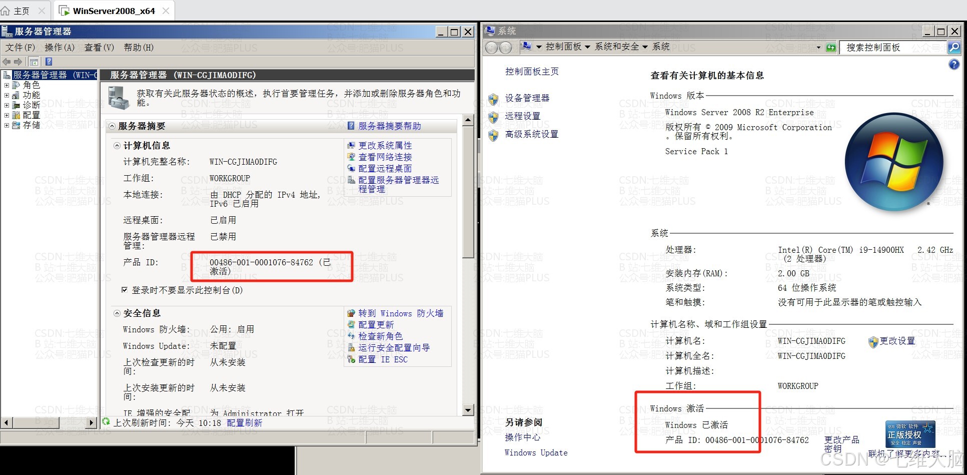Click the 角色 roles icon in the tree
Viewport: 967px width, 475px height.
pos(16,85)
